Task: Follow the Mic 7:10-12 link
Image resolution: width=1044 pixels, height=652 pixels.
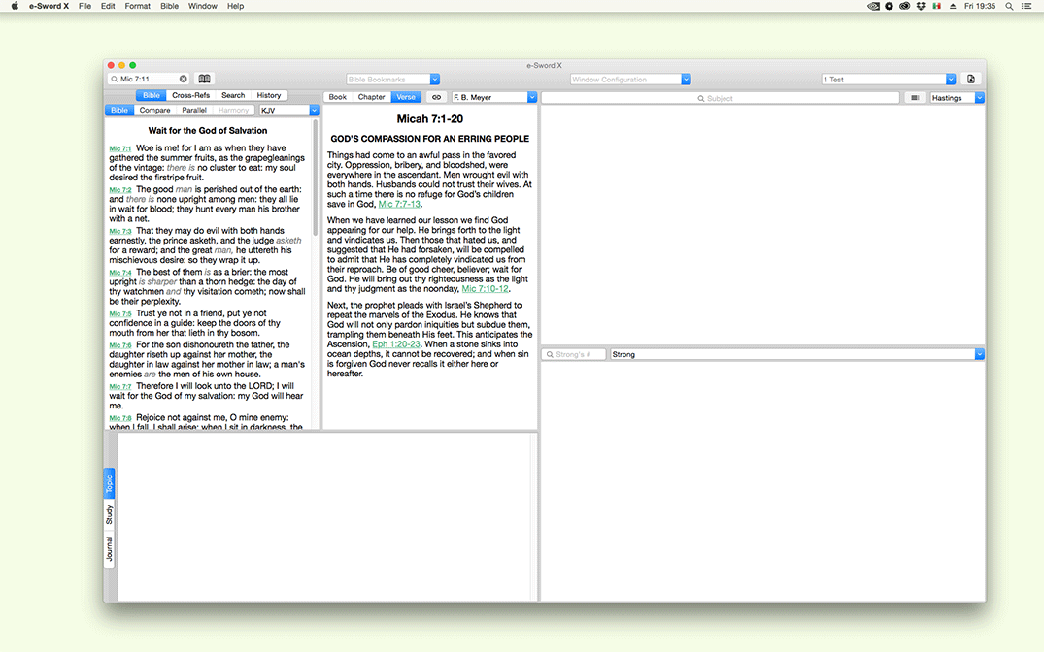Action: coord(485,289)
